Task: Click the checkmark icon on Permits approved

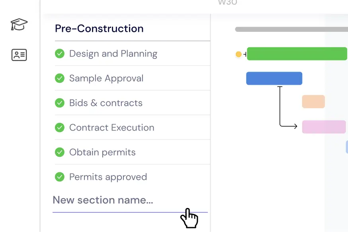Action: click(x=60, y=177)
